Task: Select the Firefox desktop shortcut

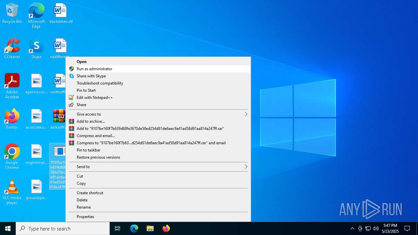Action: [12, 119]
